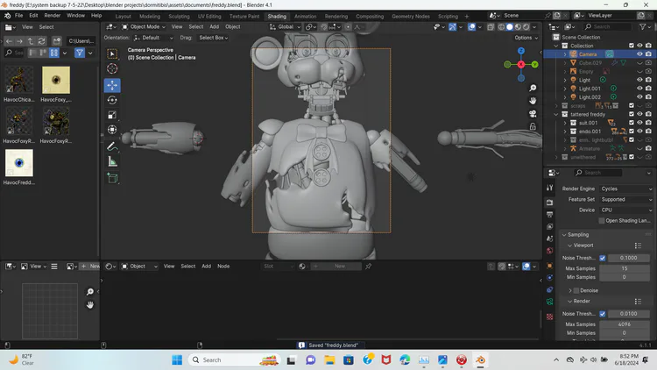
Task: Click the file browser filter funnel icon
Action: click(x=79, y=53)
